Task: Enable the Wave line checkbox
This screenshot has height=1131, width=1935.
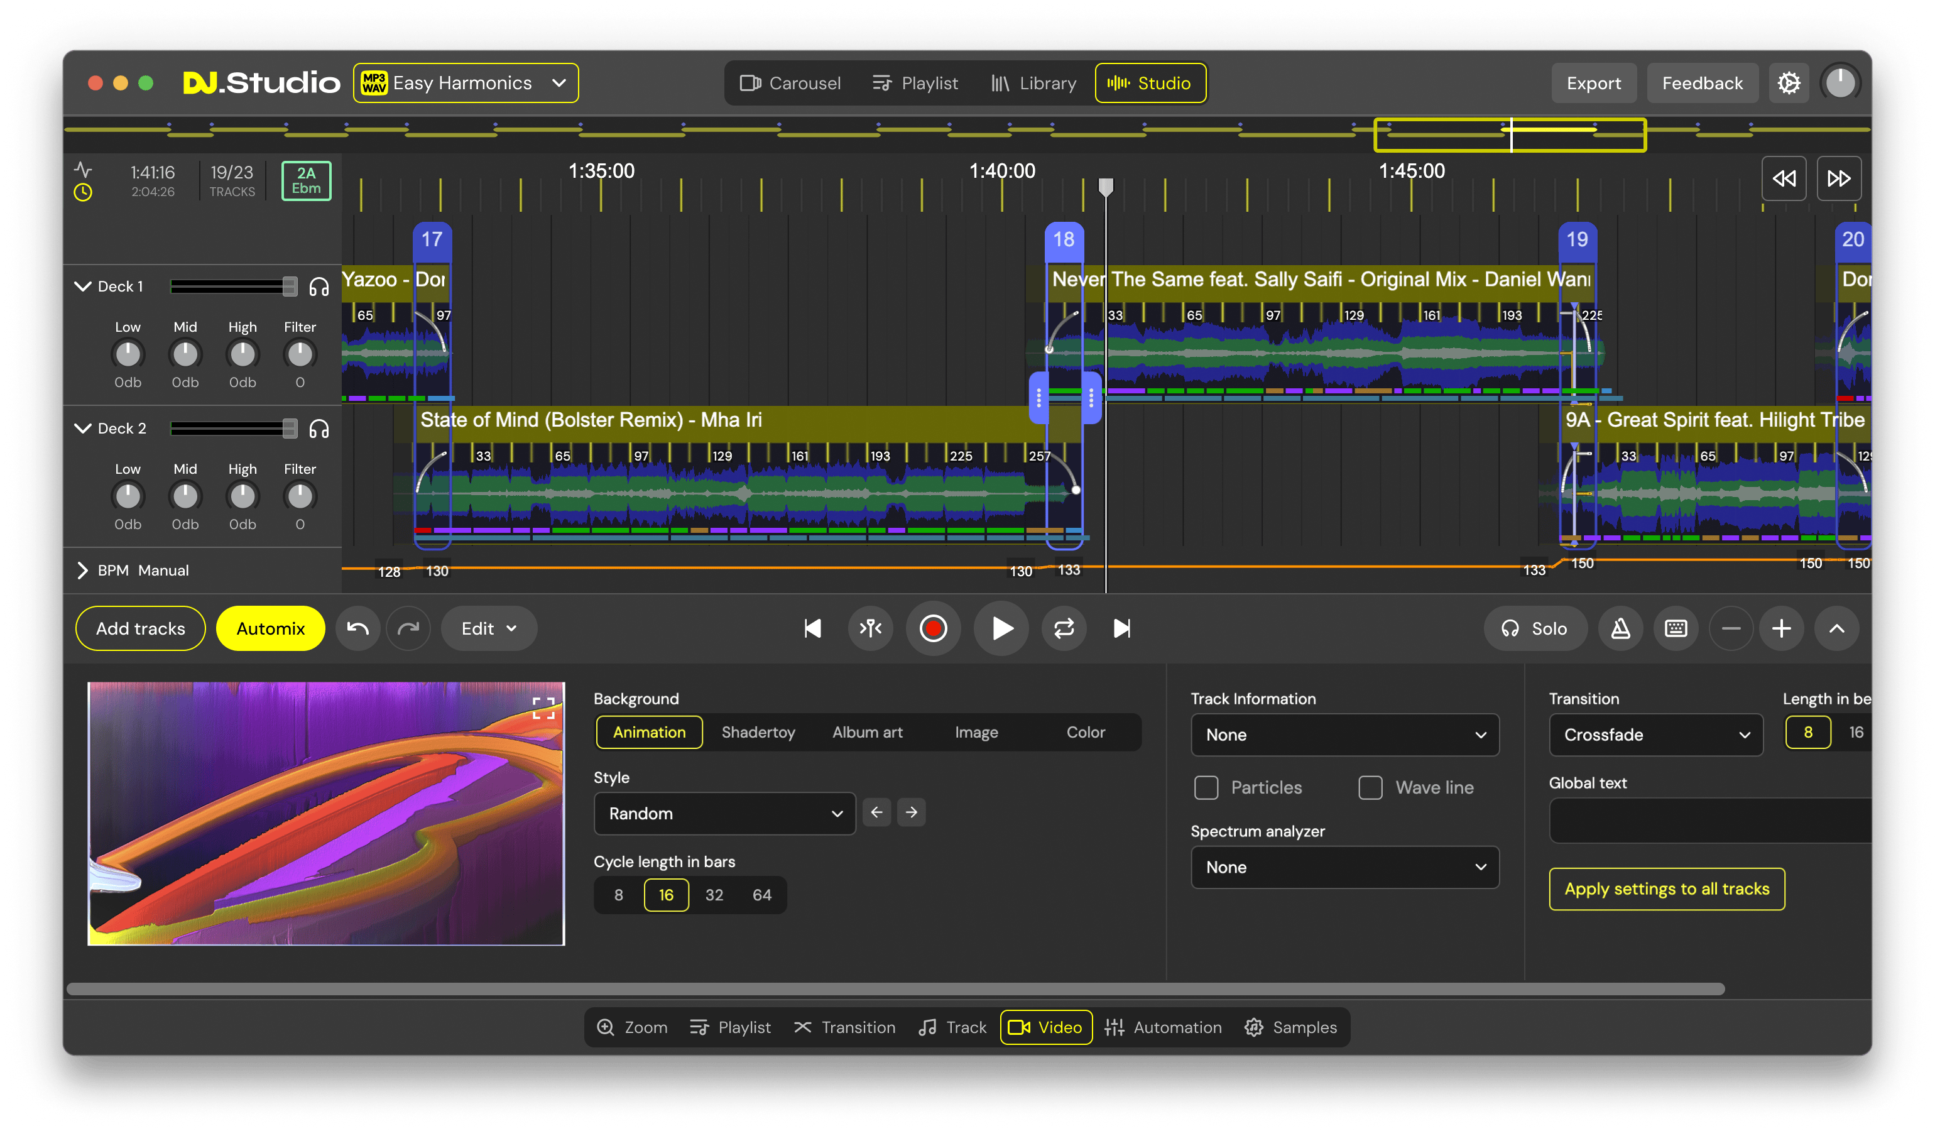Action: 1370,787
